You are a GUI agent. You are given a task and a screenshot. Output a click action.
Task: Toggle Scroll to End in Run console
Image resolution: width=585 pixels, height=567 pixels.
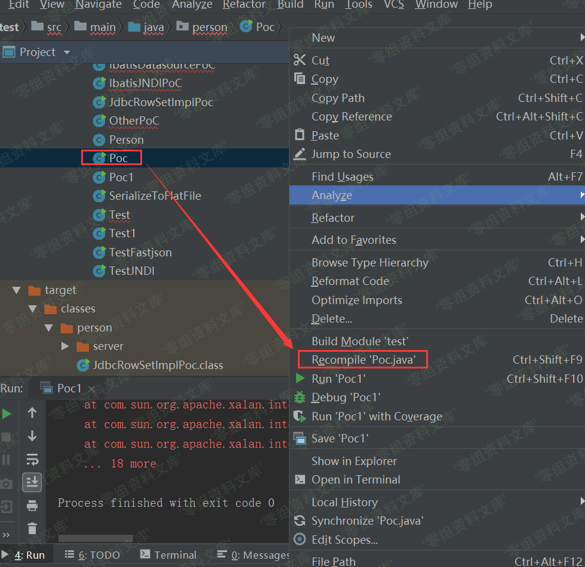32,482
